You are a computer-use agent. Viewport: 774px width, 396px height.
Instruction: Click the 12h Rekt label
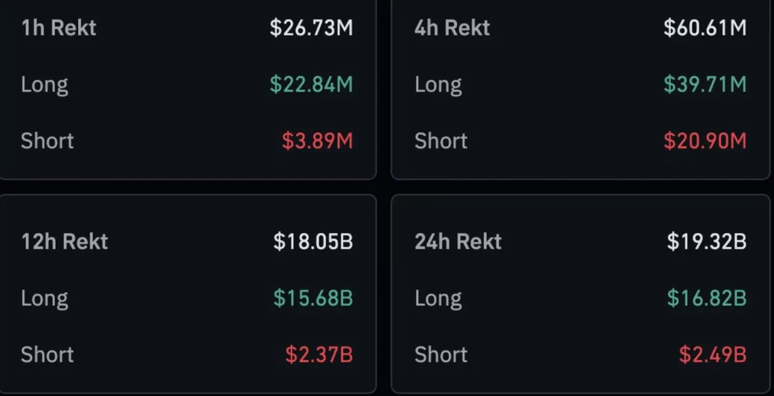click(x=64, y=241)
